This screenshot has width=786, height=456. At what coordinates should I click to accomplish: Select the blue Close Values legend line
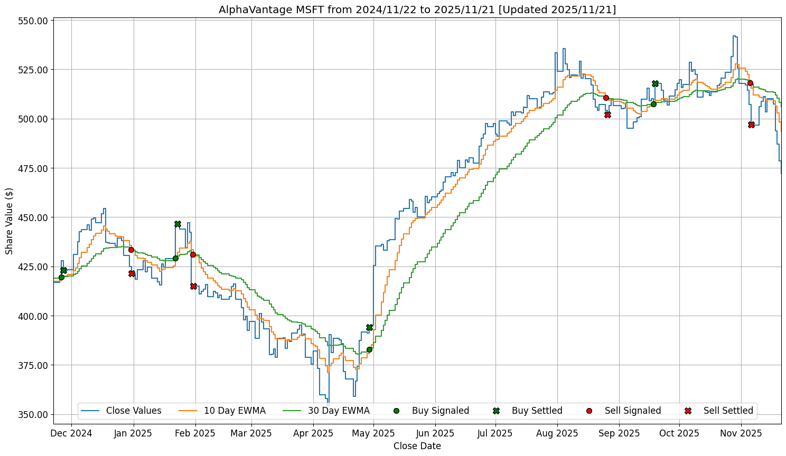pyautogui.click(x=91, y=411)
